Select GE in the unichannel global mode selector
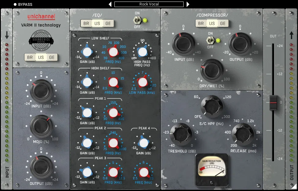298x191 pixels. (x=52, y=57)
